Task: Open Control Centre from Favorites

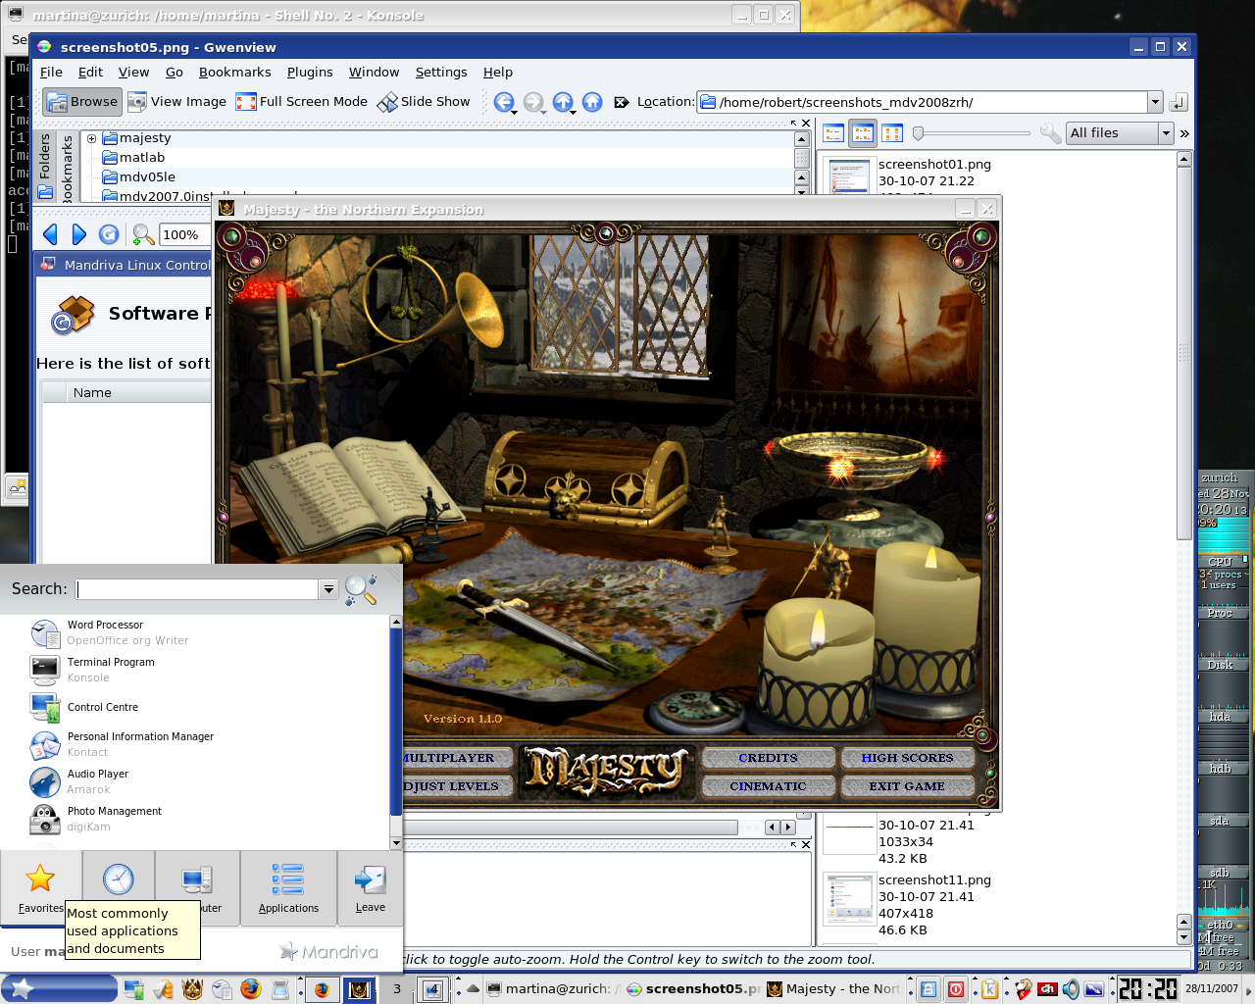Action: coord(196,708)
